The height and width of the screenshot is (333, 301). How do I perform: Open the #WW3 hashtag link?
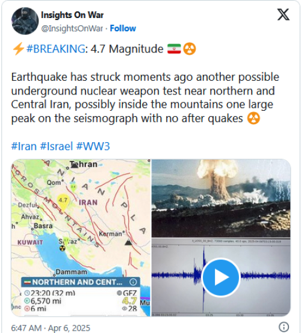pyautogui.click(x=93, y=146)
